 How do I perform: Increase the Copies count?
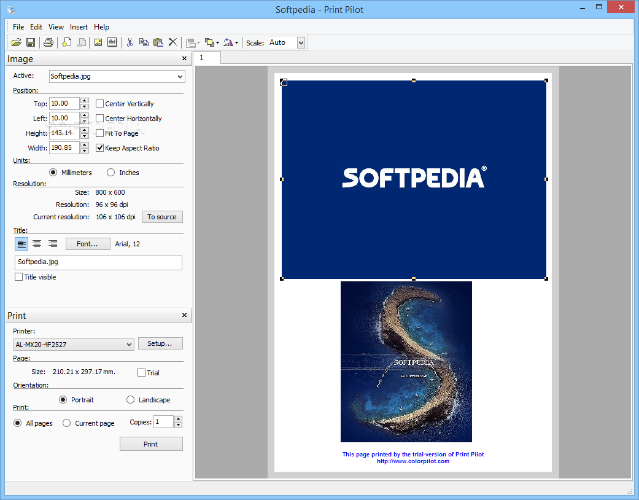tap(178, 419)
